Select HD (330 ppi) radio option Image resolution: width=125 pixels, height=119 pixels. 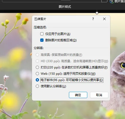(37, 61)
